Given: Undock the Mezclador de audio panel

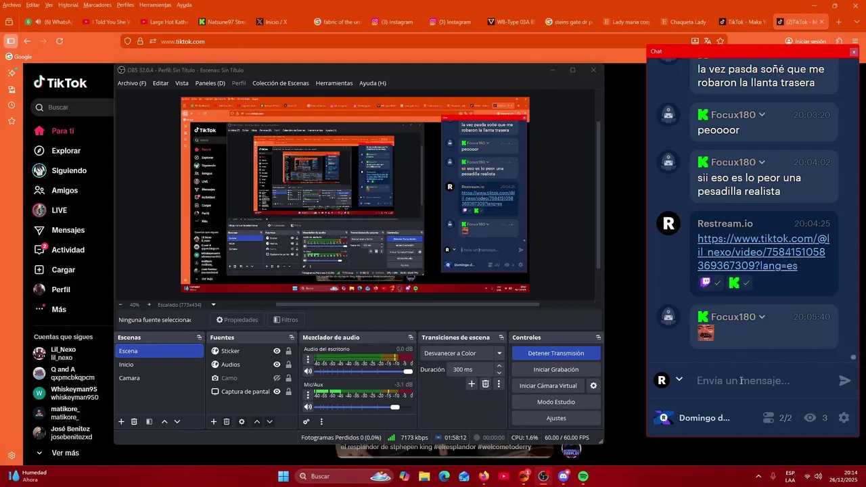Looking at the screenshot, I should (411, 337).
